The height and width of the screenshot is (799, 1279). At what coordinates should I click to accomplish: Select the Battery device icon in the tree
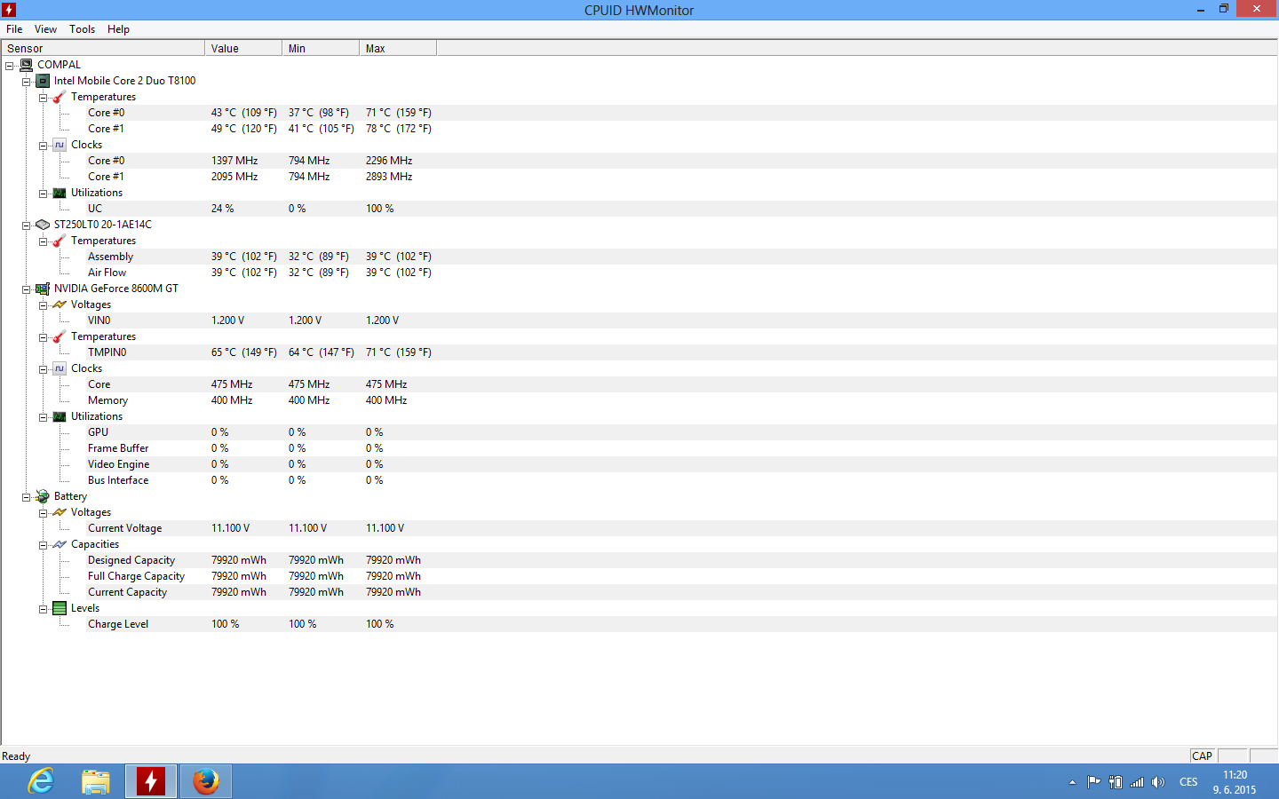click(43, 496)
